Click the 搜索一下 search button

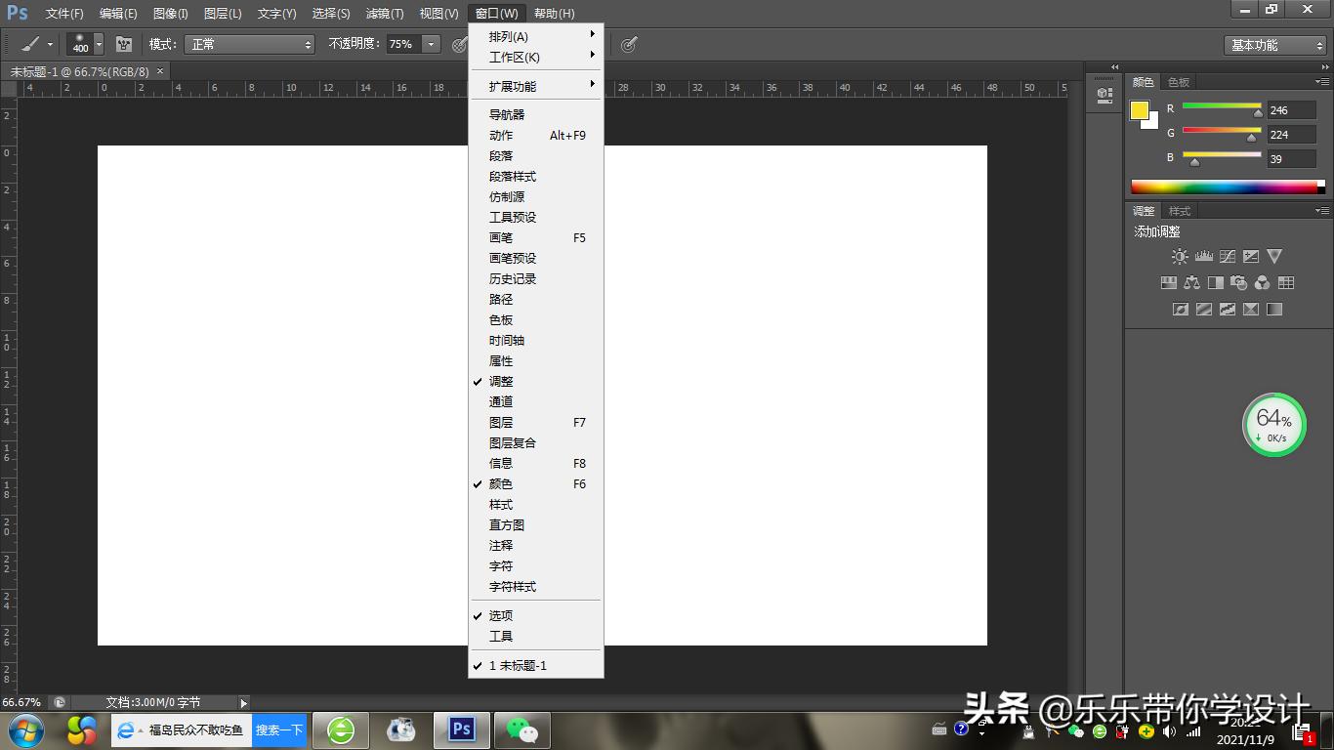tap(279, 729)
